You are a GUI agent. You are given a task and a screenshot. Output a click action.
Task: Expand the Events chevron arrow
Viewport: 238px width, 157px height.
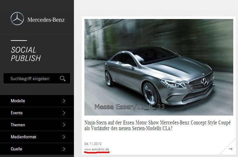click(x=64, y=113)
